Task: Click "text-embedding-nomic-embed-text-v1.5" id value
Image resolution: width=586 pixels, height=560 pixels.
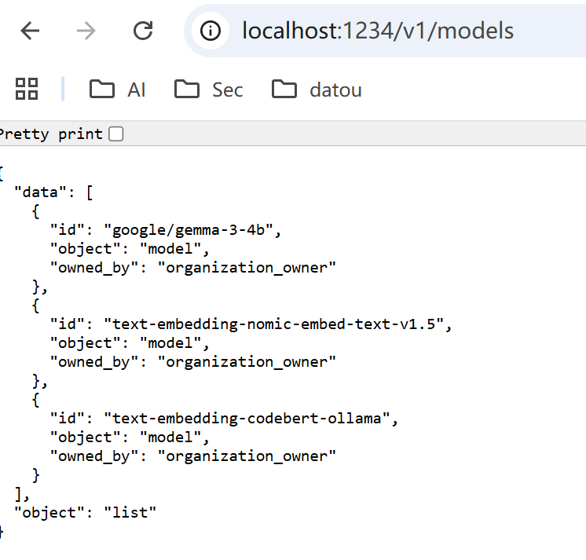Action: pos(274,324)
